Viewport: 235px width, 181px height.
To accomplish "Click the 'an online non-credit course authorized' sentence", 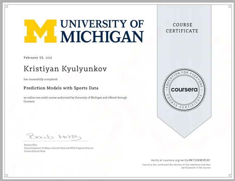I will (75, 100).
